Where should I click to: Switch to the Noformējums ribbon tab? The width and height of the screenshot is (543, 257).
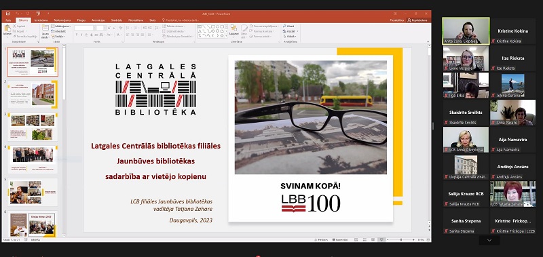(62, 20)
